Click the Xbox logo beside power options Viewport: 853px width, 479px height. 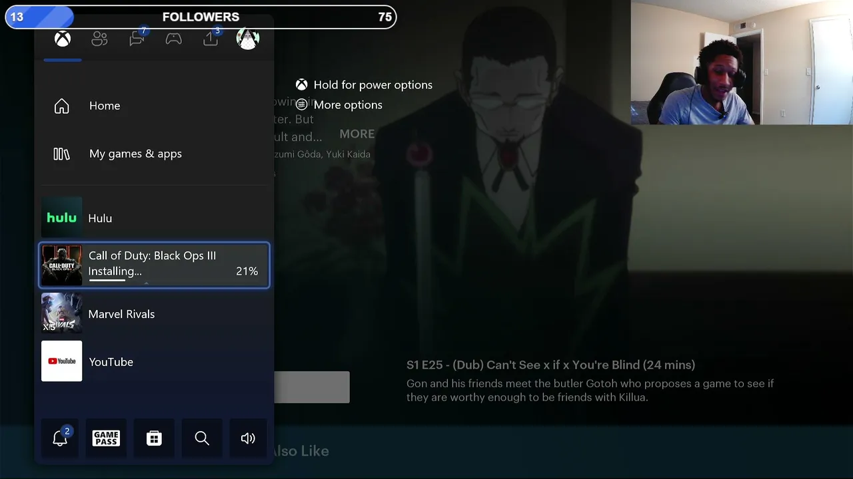coord(302,84)
